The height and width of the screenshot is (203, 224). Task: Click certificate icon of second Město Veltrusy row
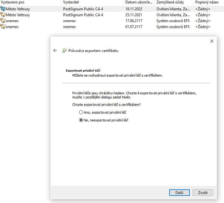[3, 15]
